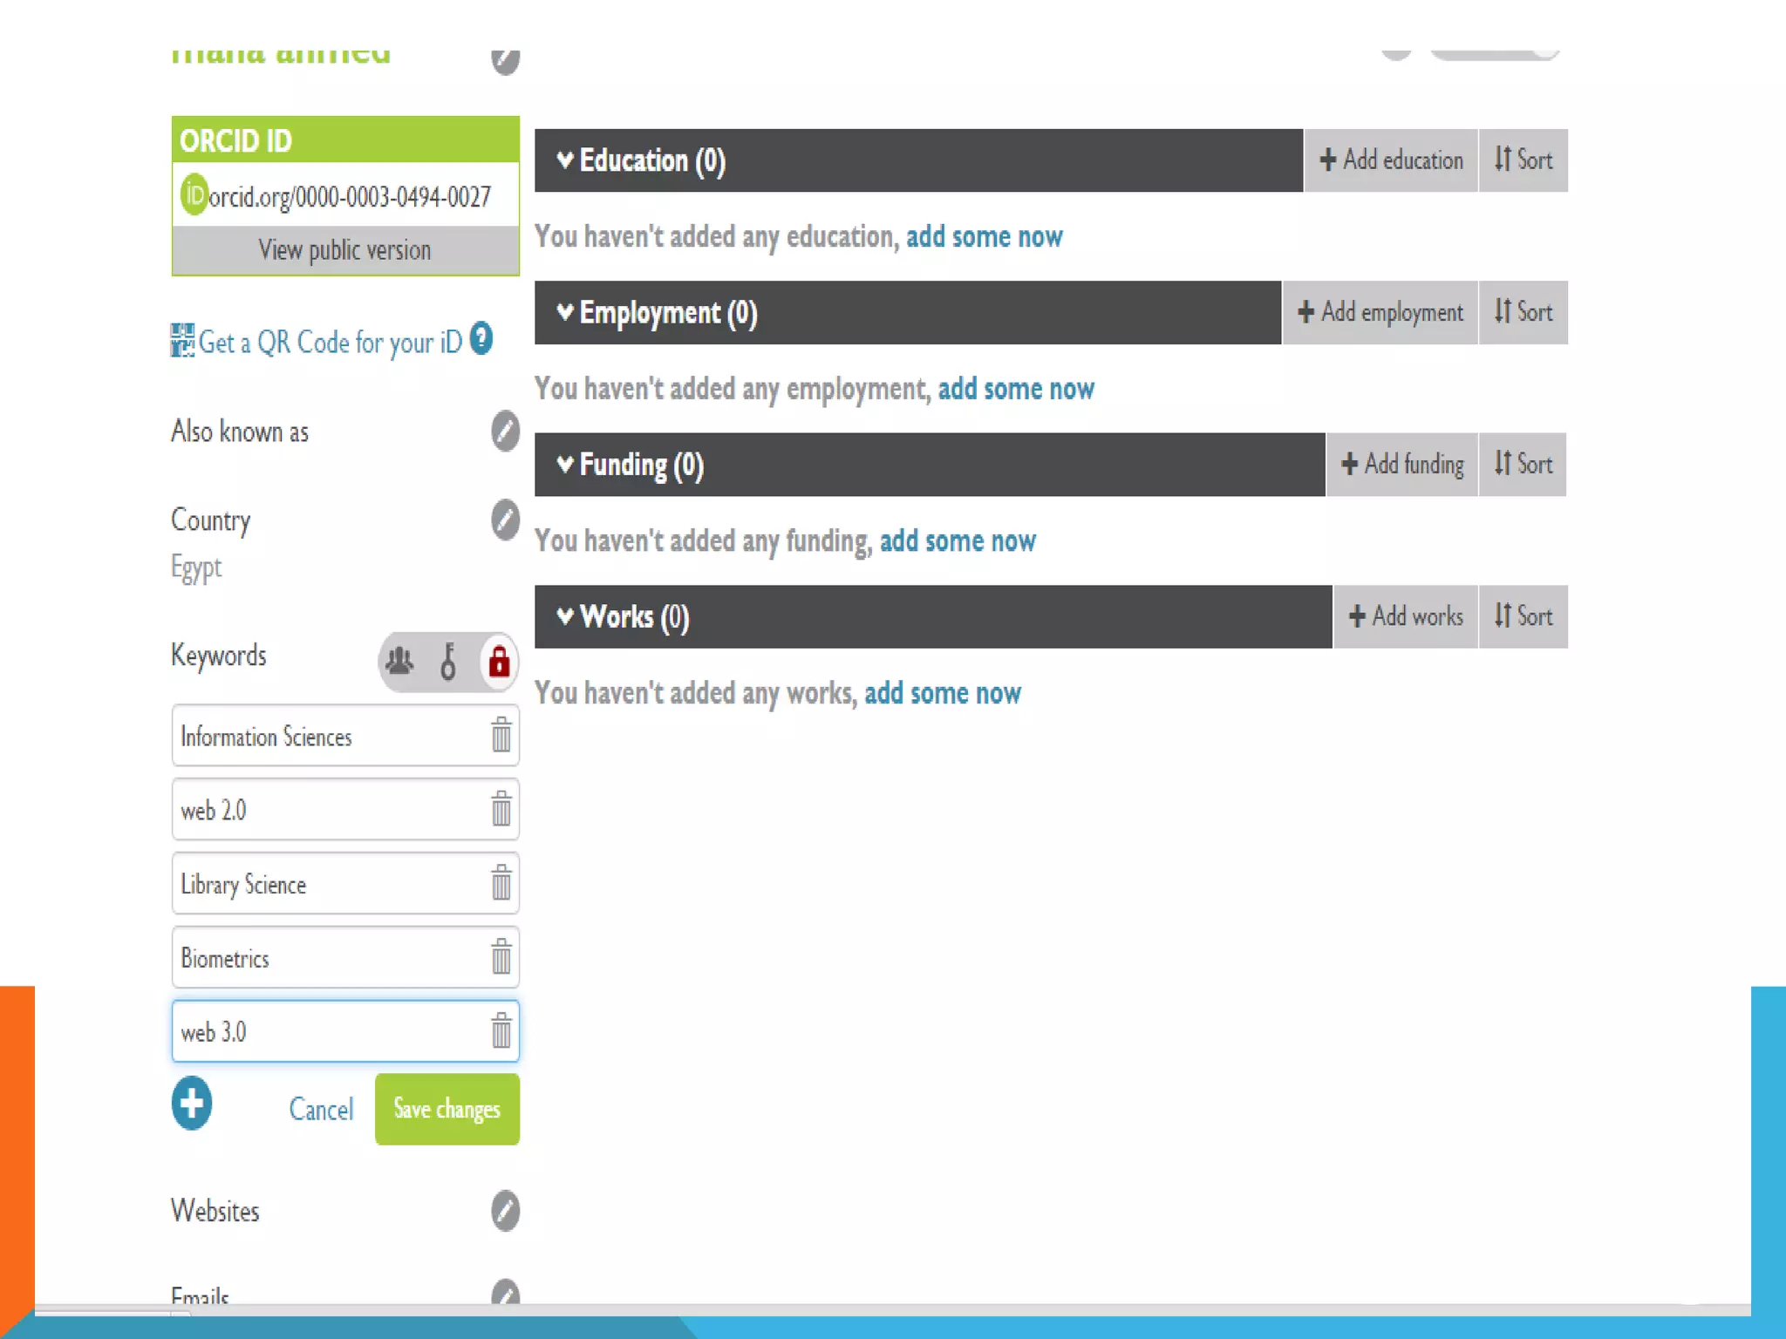Edit the Also known as field
Viewport: 1786px width, 1339px height.
coord(505,432)
